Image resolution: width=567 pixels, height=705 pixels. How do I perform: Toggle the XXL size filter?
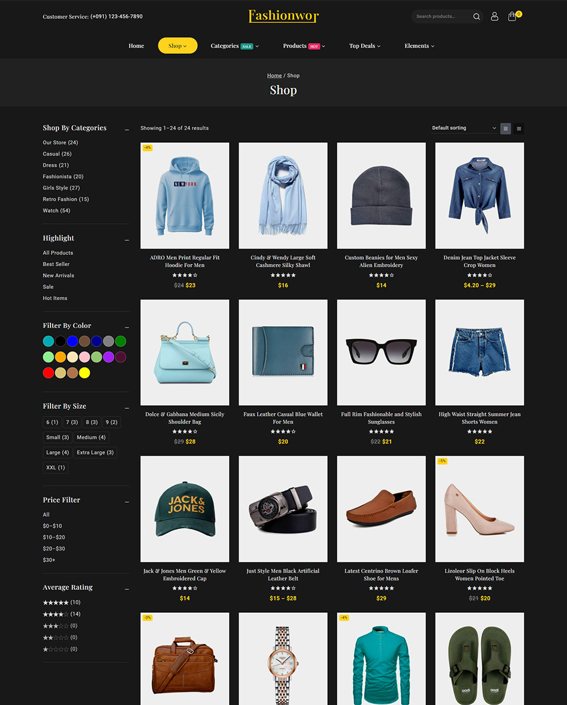[56, 468]
